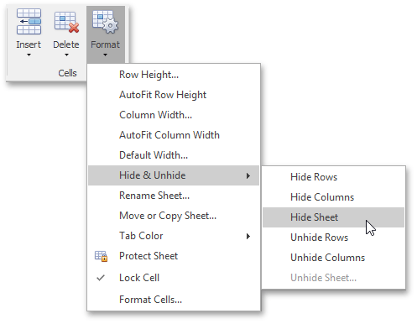Click the Insert cells icon
The width and height of the screenshot is (417, 324).
click(x=29, y=22)
